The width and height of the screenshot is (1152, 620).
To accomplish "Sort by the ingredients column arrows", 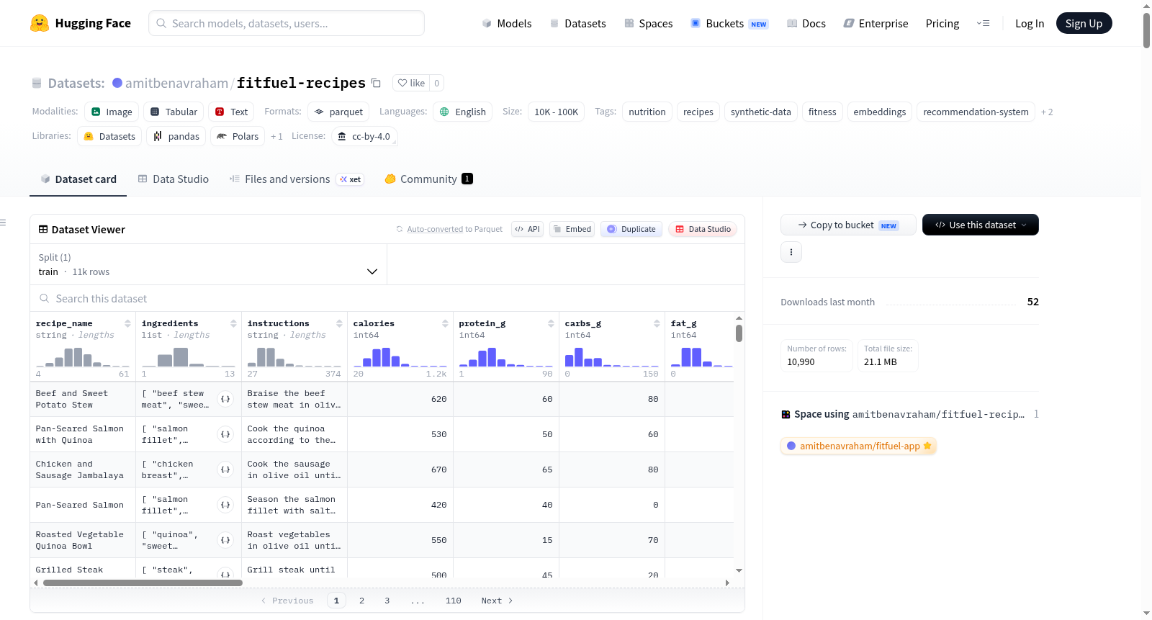I will (x=233, y=323).
